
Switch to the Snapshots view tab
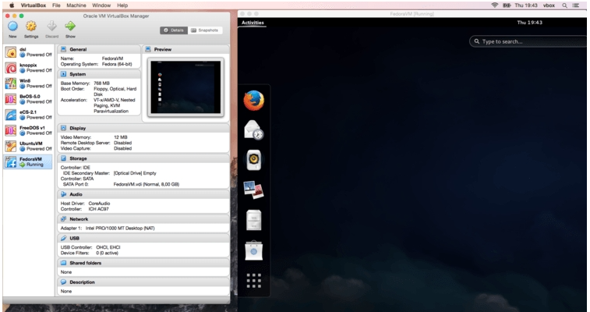pos(205,30)
